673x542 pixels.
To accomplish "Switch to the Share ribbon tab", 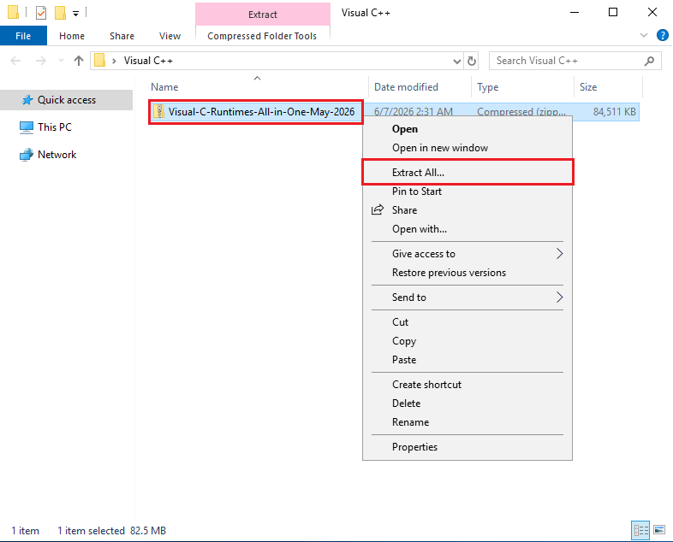I will pyautogui.click(x=122, y=36).
